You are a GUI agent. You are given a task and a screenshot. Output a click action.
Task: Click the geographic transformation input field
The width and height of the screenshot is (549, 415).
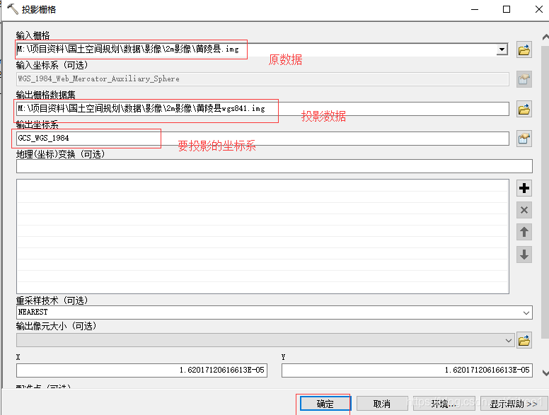[274, 166]
